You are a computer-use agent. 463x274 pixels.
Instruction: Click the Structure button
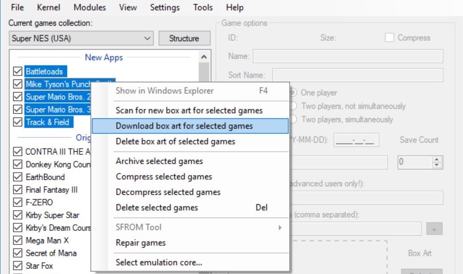pyautogui.click(x=184, y=38)
